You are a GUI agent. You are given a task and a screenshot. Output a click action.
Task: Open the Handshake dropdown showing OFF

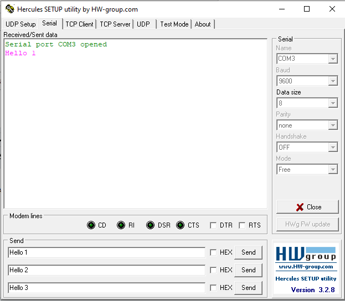tap(307, 147)
